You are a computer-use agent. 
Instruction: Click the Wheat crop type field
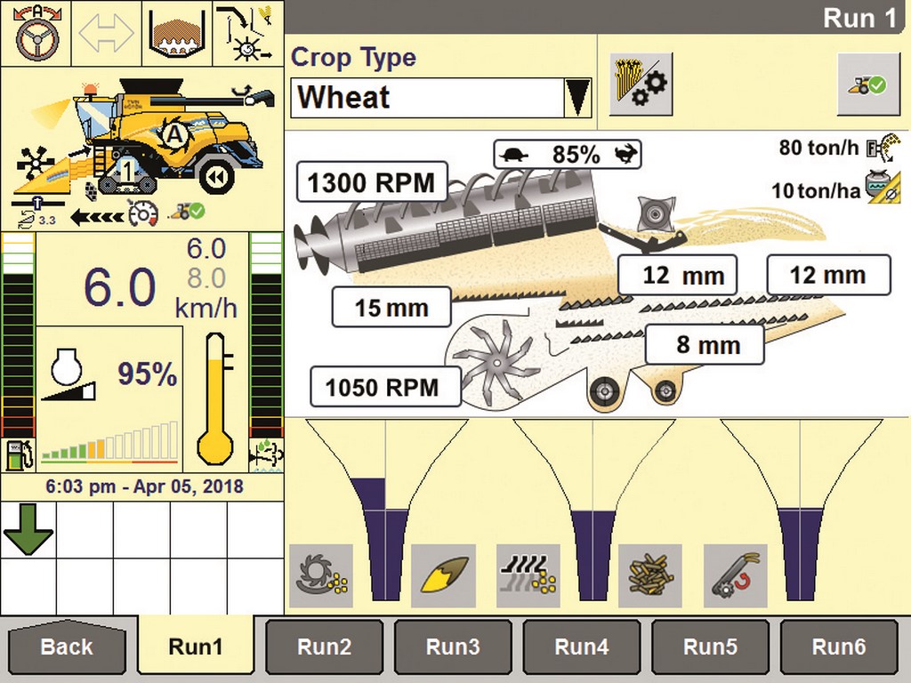coord(428,98)
